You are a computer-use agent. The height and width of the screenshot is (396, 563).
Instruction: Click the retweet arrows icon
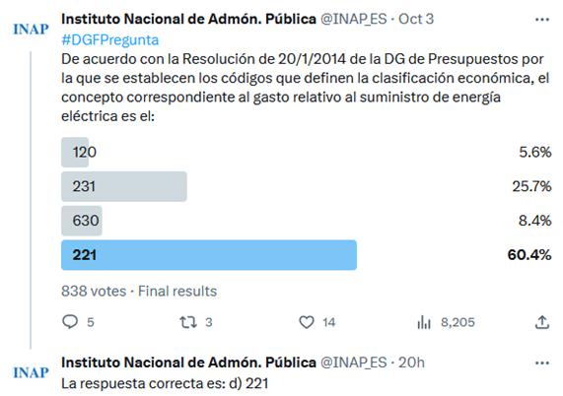(188, 322)
